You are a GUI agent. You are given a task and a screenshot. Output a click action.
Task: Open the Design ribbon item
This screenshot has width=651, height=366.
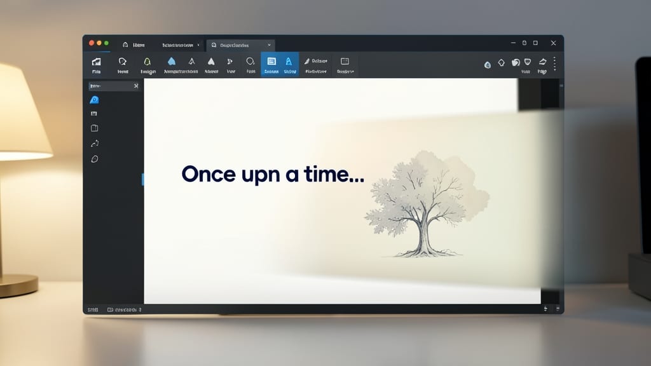tap(147, 65)
